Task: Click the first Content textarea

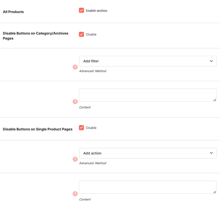Action: click(148, 95)
